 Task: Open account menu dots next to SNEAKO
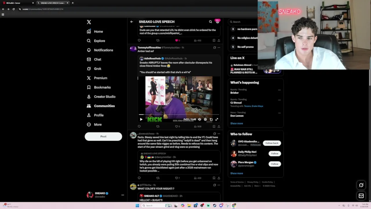[123, 195]
